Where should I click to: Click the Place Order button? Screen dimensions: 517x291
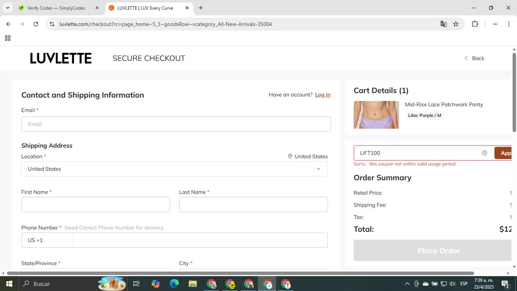coord(433,251)
